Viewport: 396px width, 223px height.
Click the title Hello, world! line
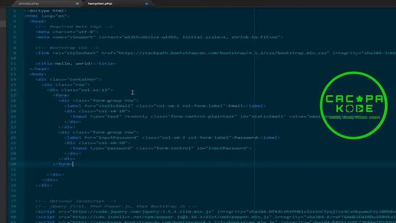click(75, 64)
